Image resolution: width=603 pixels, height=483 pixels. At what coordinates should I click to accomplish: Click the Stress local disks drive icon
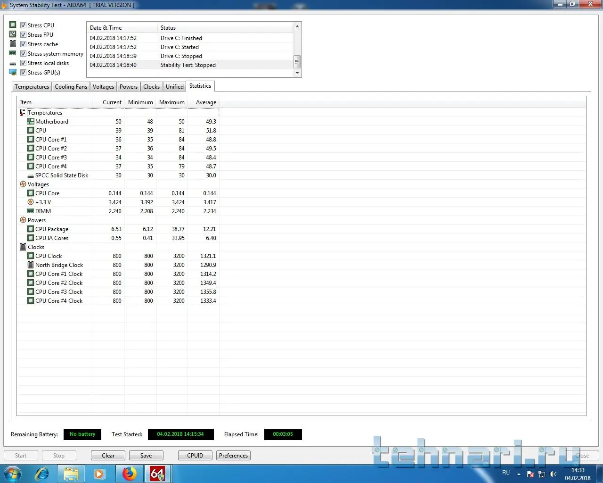(13, 63)
